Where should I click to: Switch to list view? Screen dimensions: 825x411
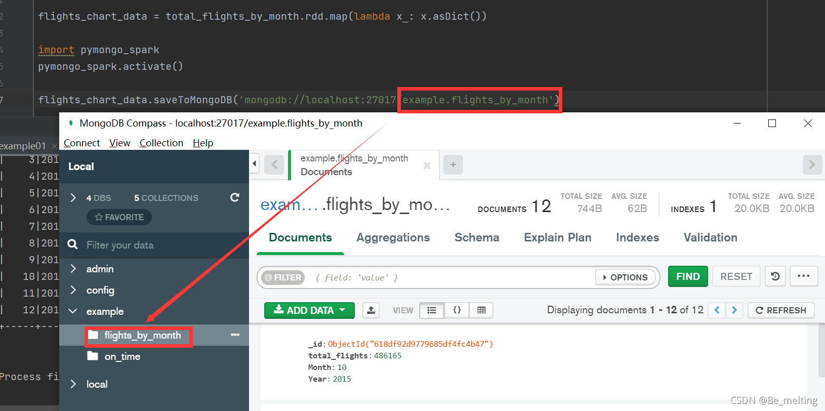(432, 310)
